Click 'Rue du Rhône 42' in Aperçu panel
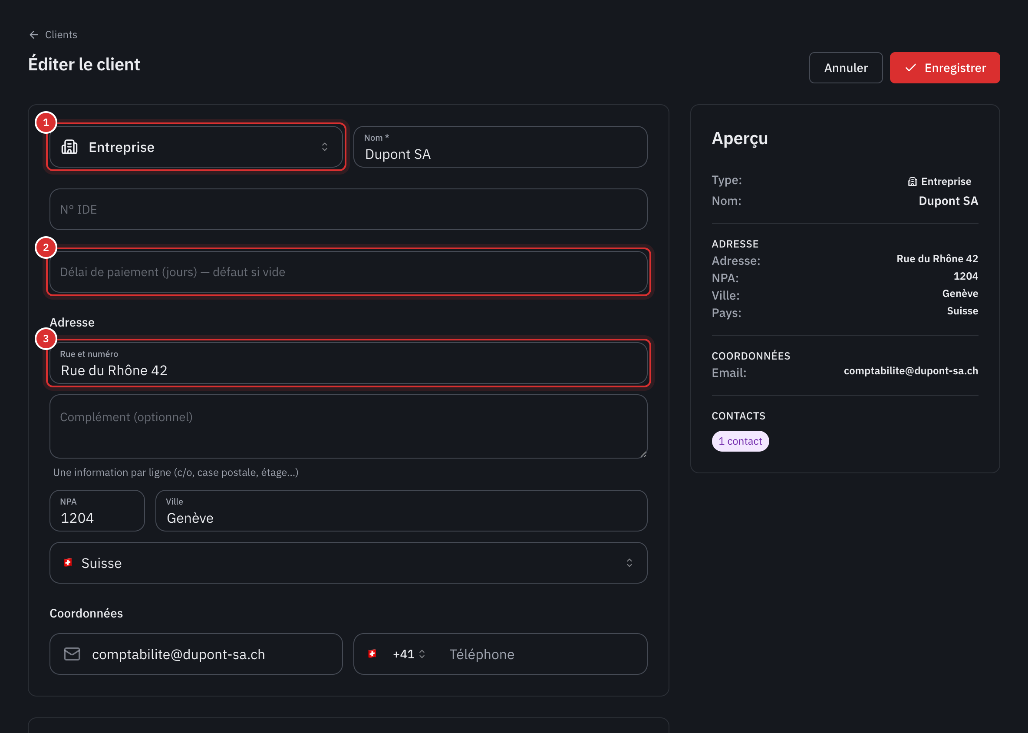This screenshot has width=1028, height=733. (x=937, y=259)
